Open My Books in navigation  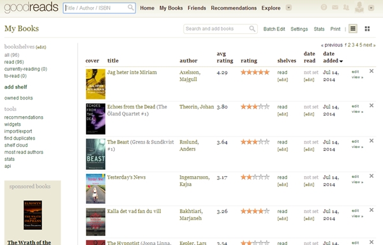171,8
